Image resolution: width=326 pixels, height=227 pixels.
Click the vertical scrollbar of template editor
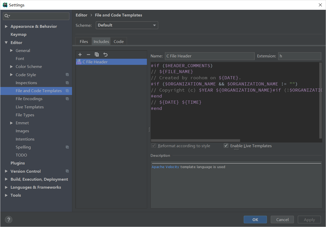tap(320, 100)
